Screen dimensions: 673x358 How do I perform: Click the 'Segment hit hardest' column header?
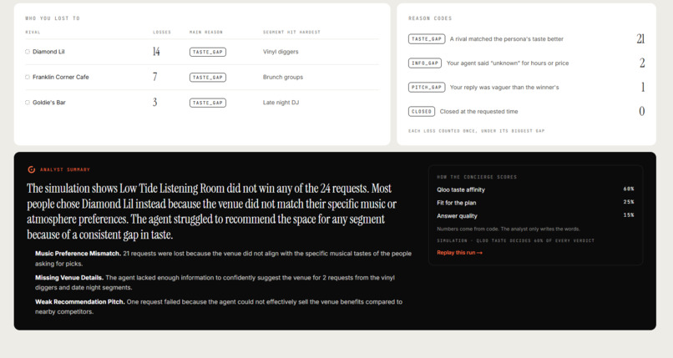(291, 33)
